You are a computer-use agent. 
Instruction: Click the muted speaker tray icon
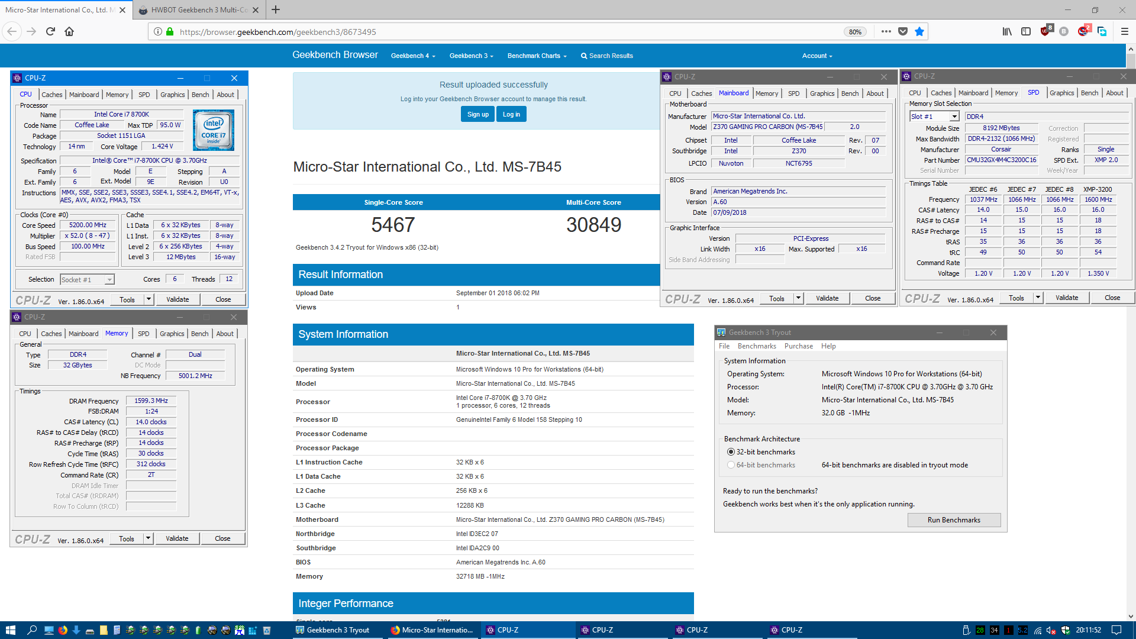pos(1051,630)
